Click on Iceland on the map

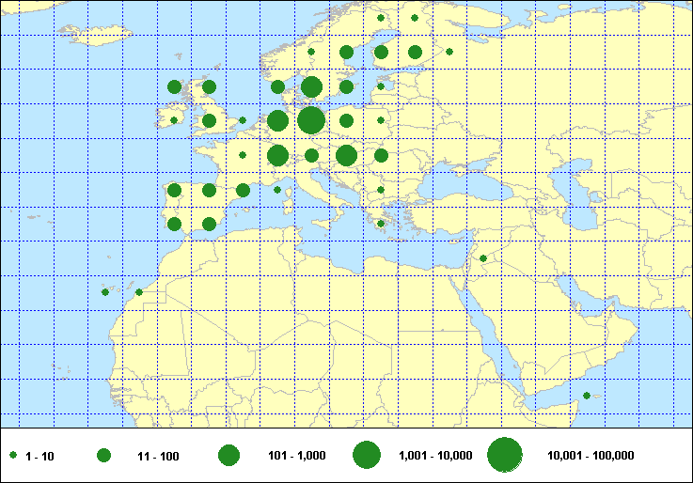coord(97,34)
